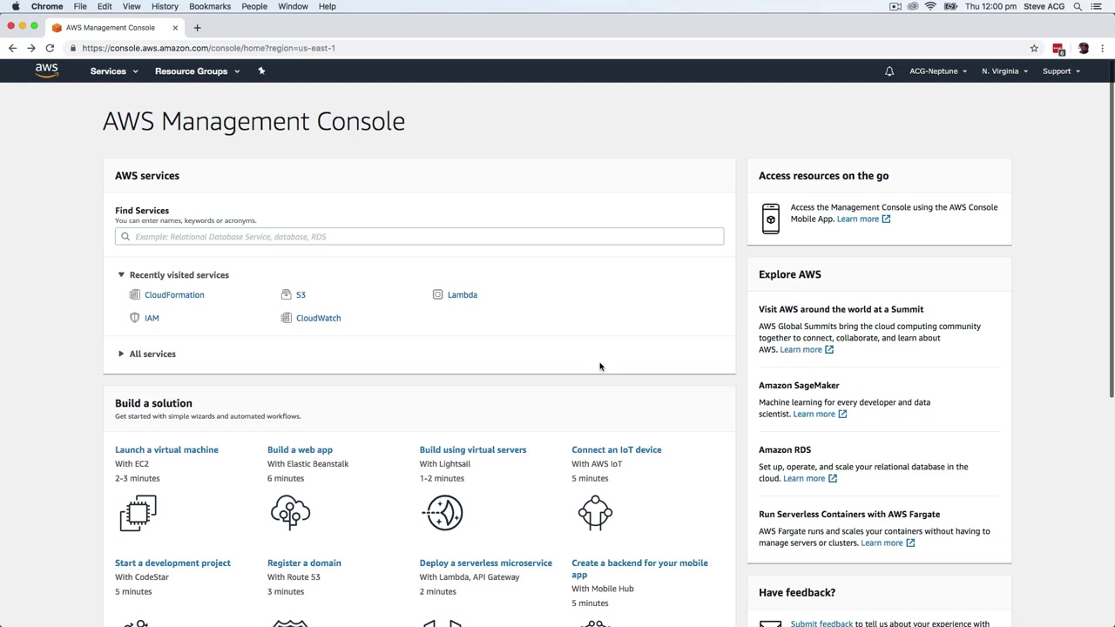Open Chrome's three-dot menu
Image resolution: width=1115 pixels, height=627 pixels.
coord(1103,48)
